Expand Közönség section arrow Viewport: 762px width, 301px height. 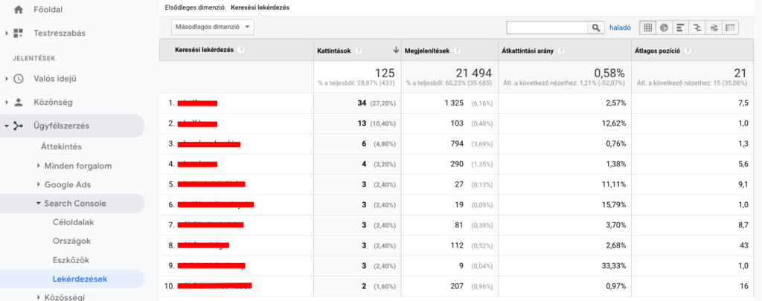[x=7, y=103]
